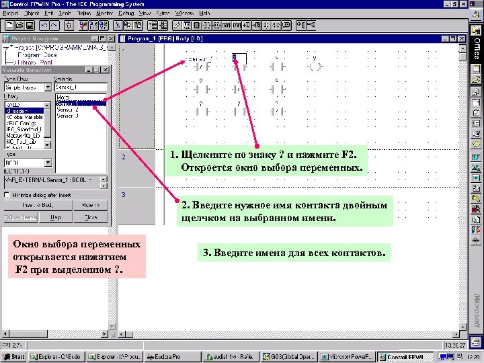Click network number 2 label
Image resolution: width=484 pixels, height=363 pixels.
(x=124, y=157)
